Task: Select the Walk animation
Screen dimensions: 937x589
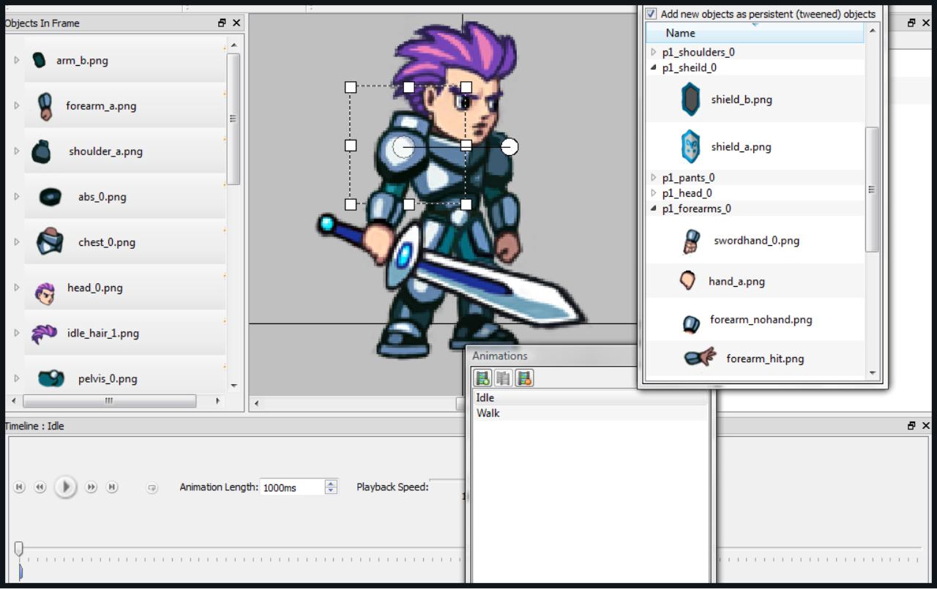Action: 488,413
